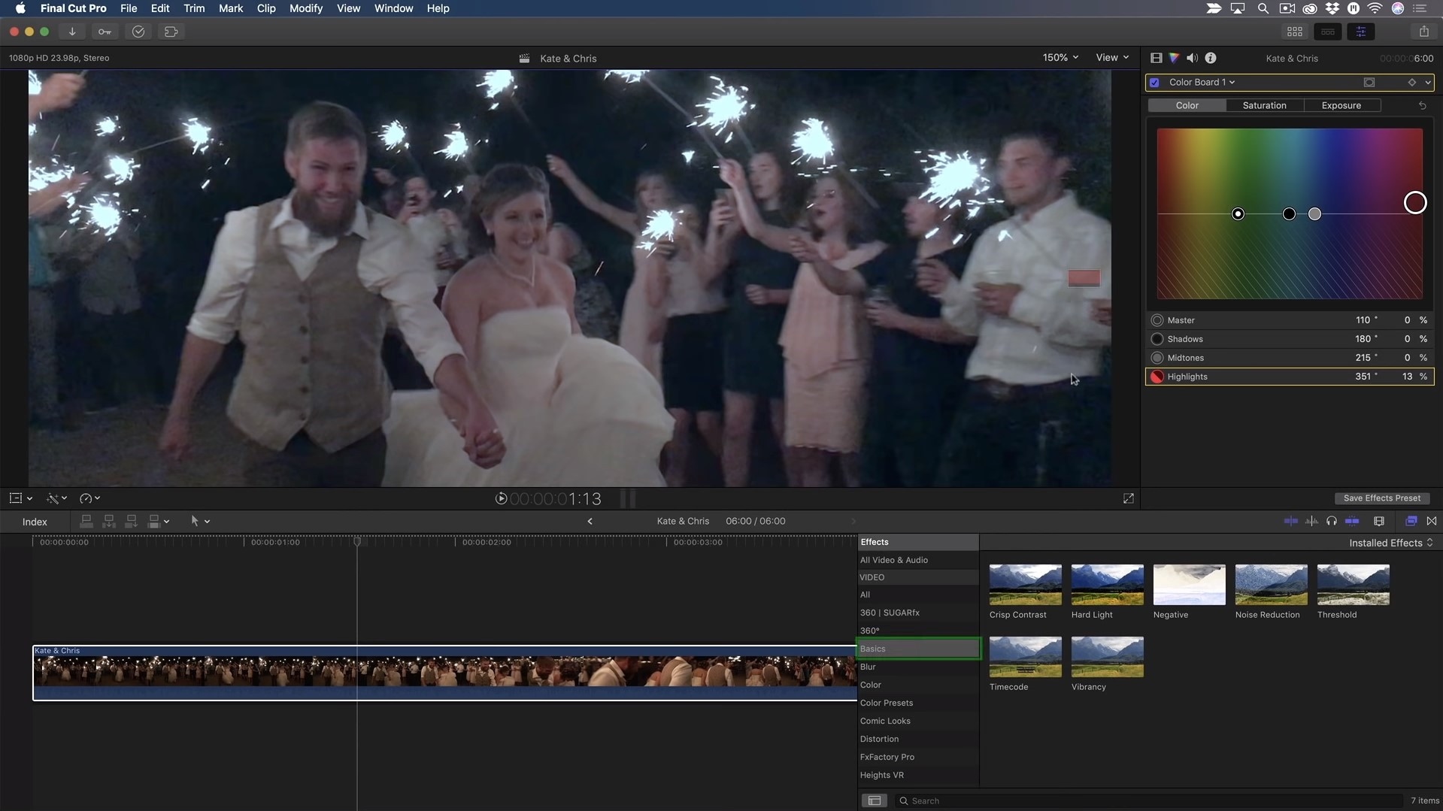Open the keyword editor key icon
Viewport: 1443px width, 811px height.
pyautogui.click(x=105, y=32)
